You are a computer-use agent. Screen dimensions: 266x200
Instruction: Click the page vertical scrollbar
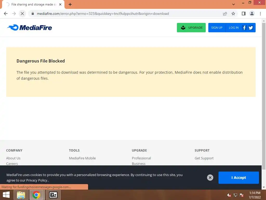[x=264, y=96]
